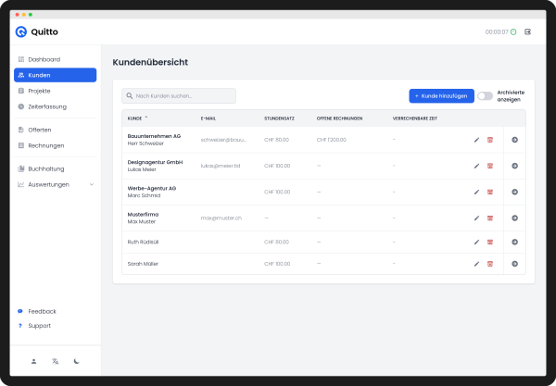Click the edit pencil for Bauunternehmen AG
Screen dimensions: 556x386
(476, 140)
